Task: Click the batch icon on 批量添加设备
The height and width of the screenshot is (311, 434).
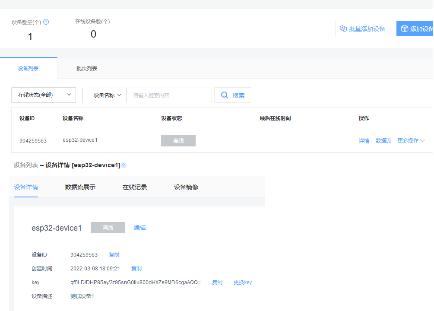Action: coord(343,28)
